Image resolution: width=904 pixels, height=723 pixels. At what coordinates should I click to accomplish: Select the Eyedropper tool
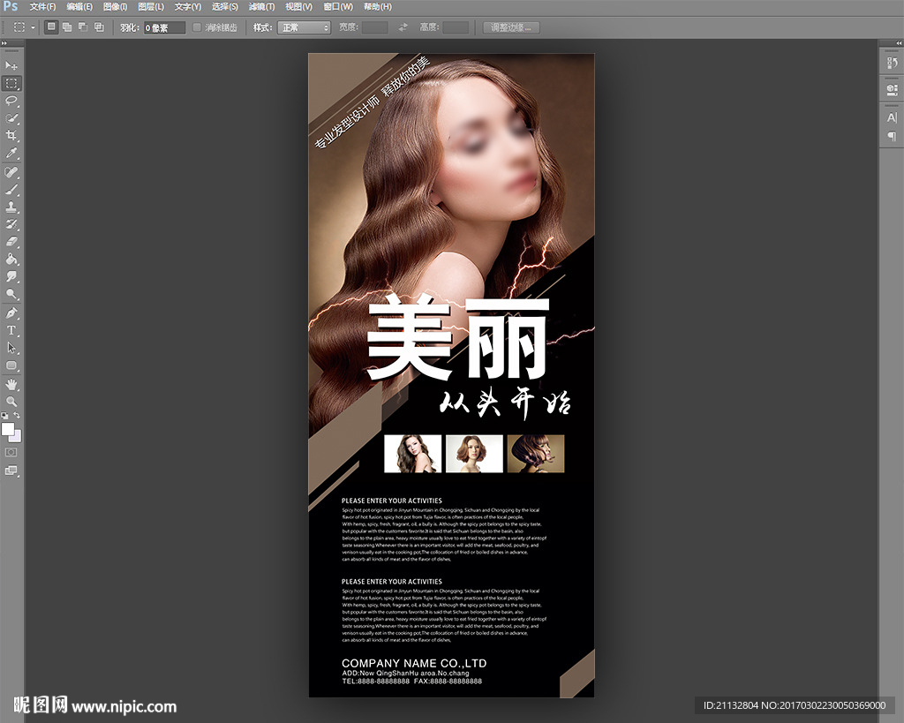tap(11, 154)
